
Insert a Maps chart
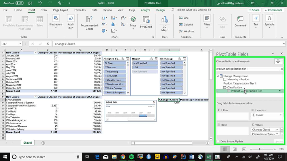(x=133, y=22)
